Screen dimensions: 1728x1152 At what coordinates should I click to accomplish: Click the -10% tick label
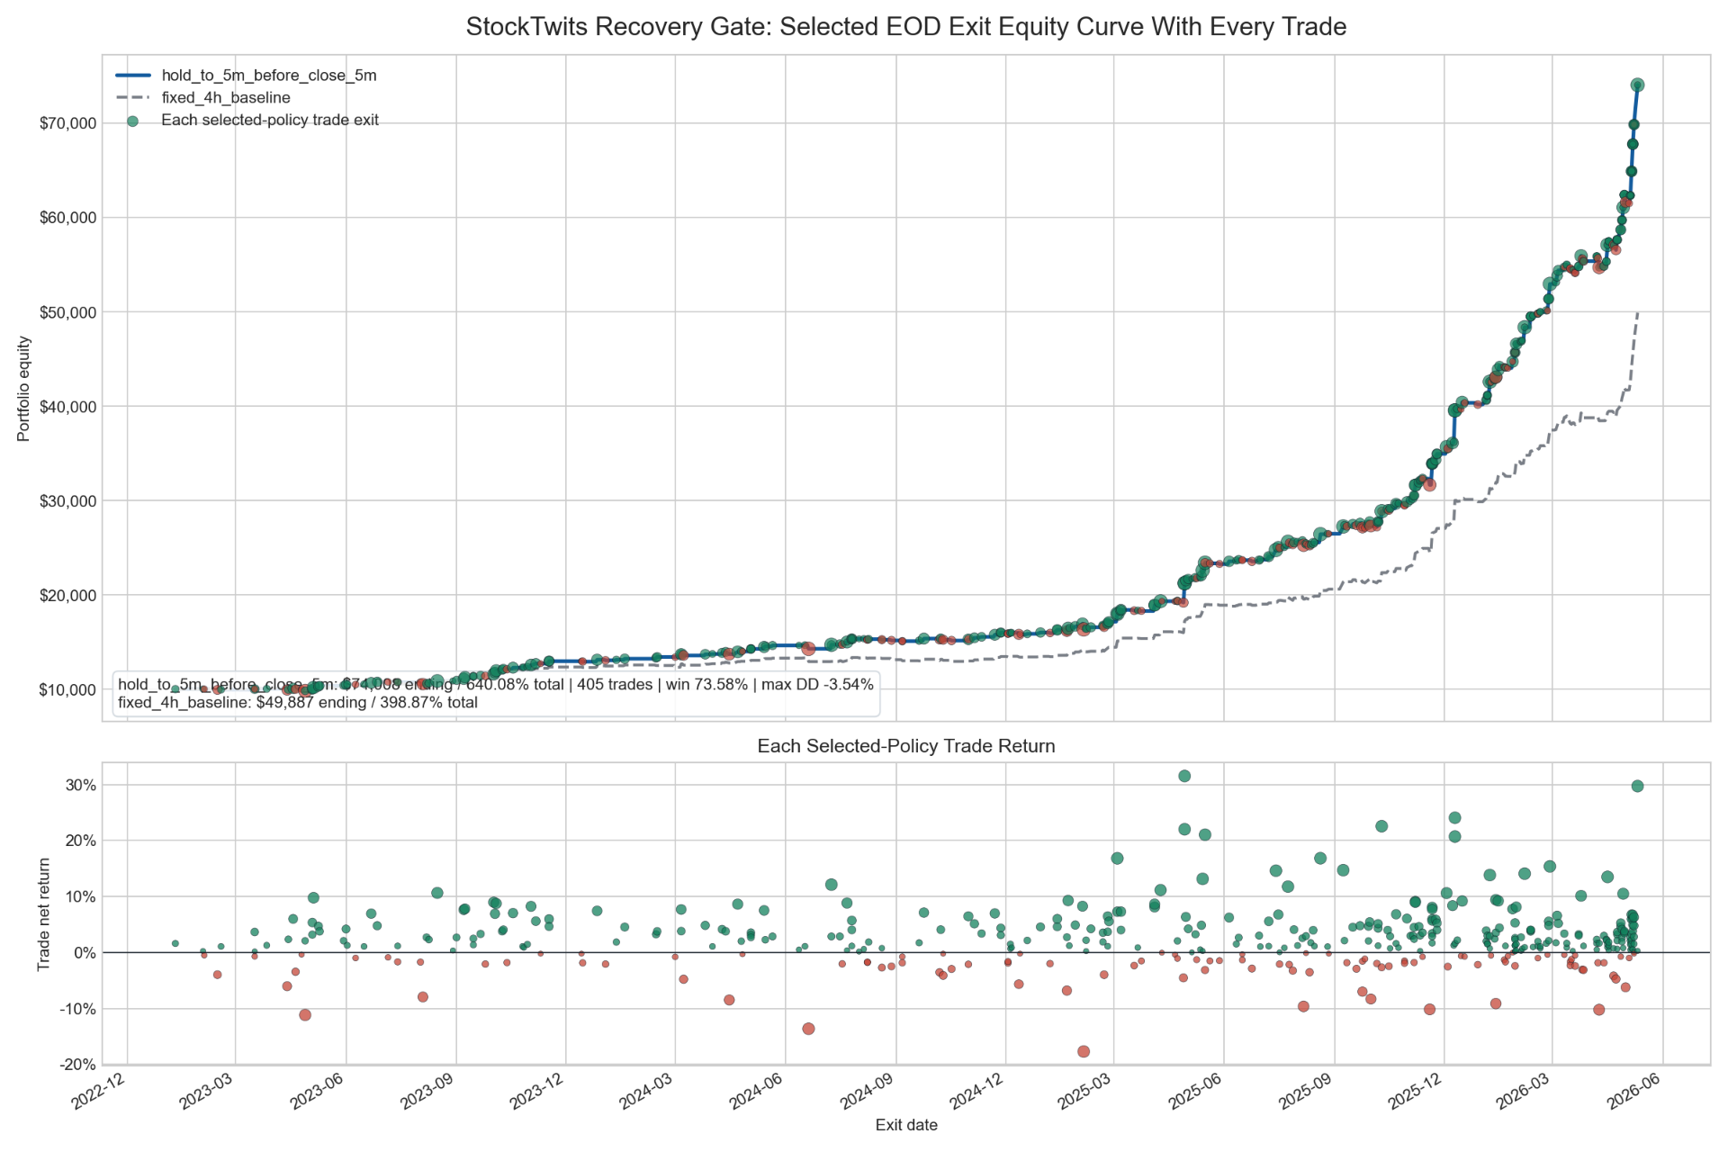(79, 1009)
